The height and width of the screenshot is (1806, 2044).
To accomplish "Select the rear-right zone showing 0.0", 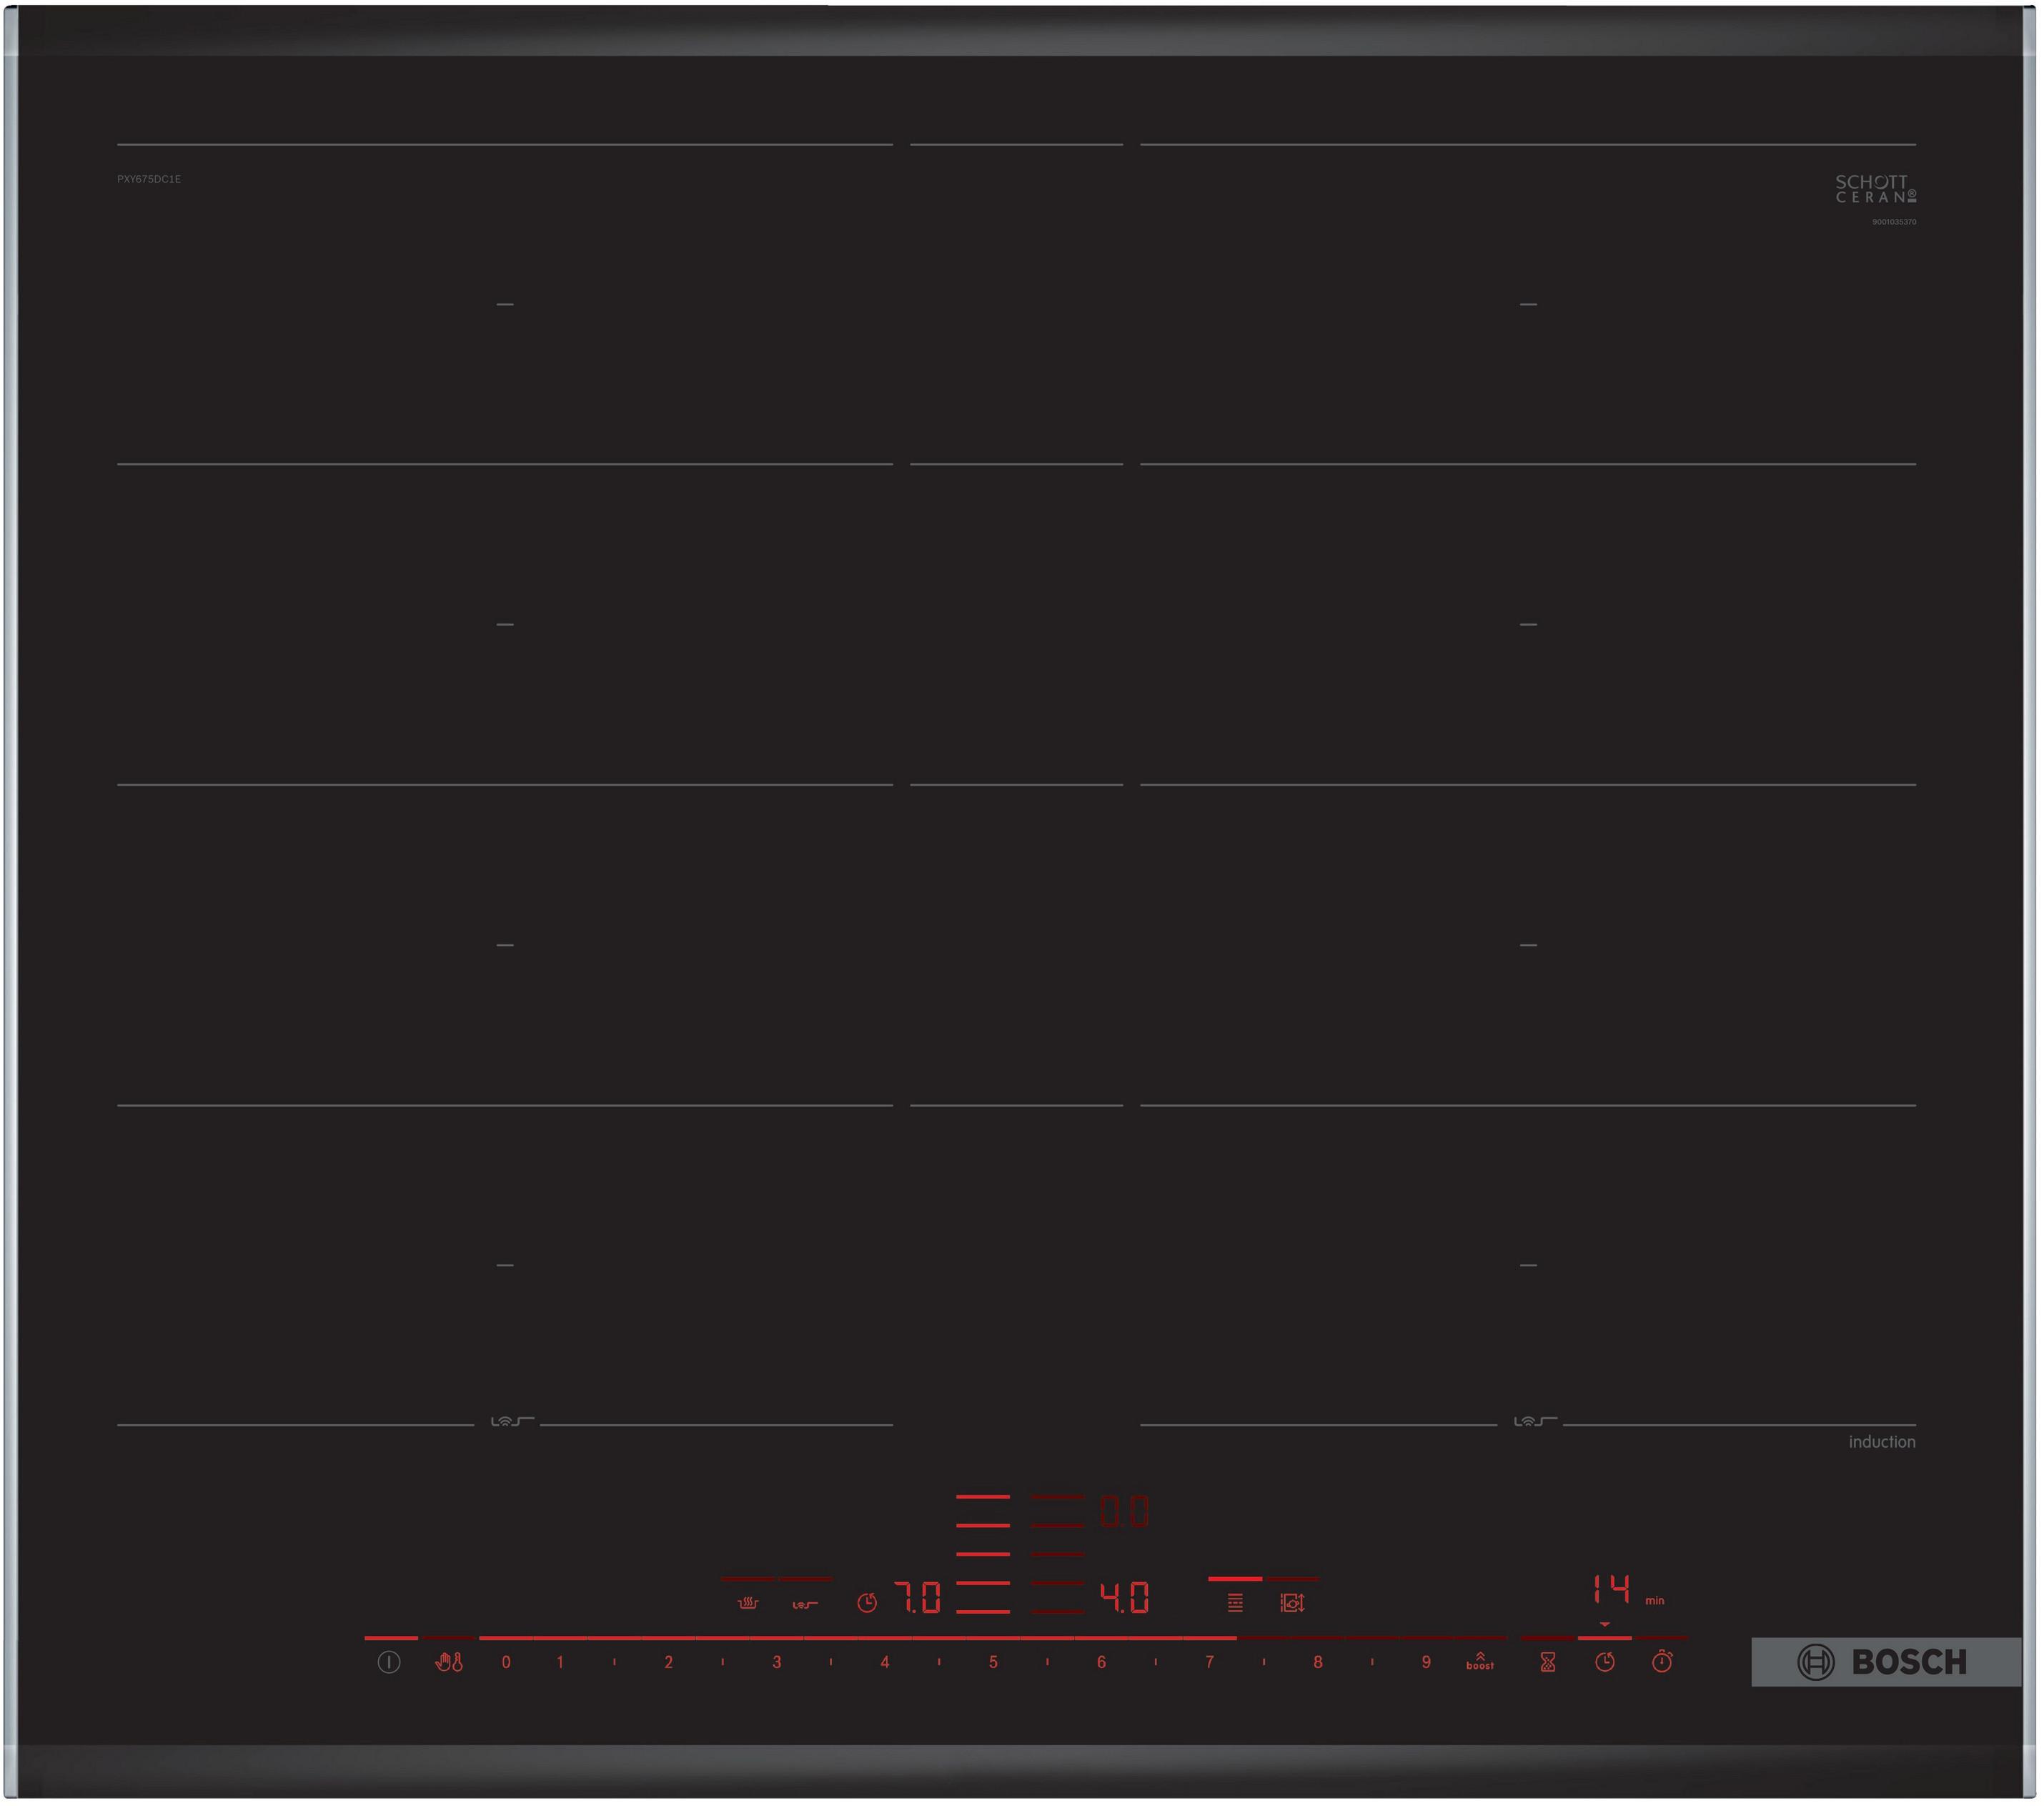I will click(1125, 1512).
